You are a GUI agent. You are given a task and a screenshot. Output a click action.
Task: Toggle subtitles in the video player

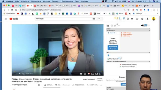(x=81, y=74)
